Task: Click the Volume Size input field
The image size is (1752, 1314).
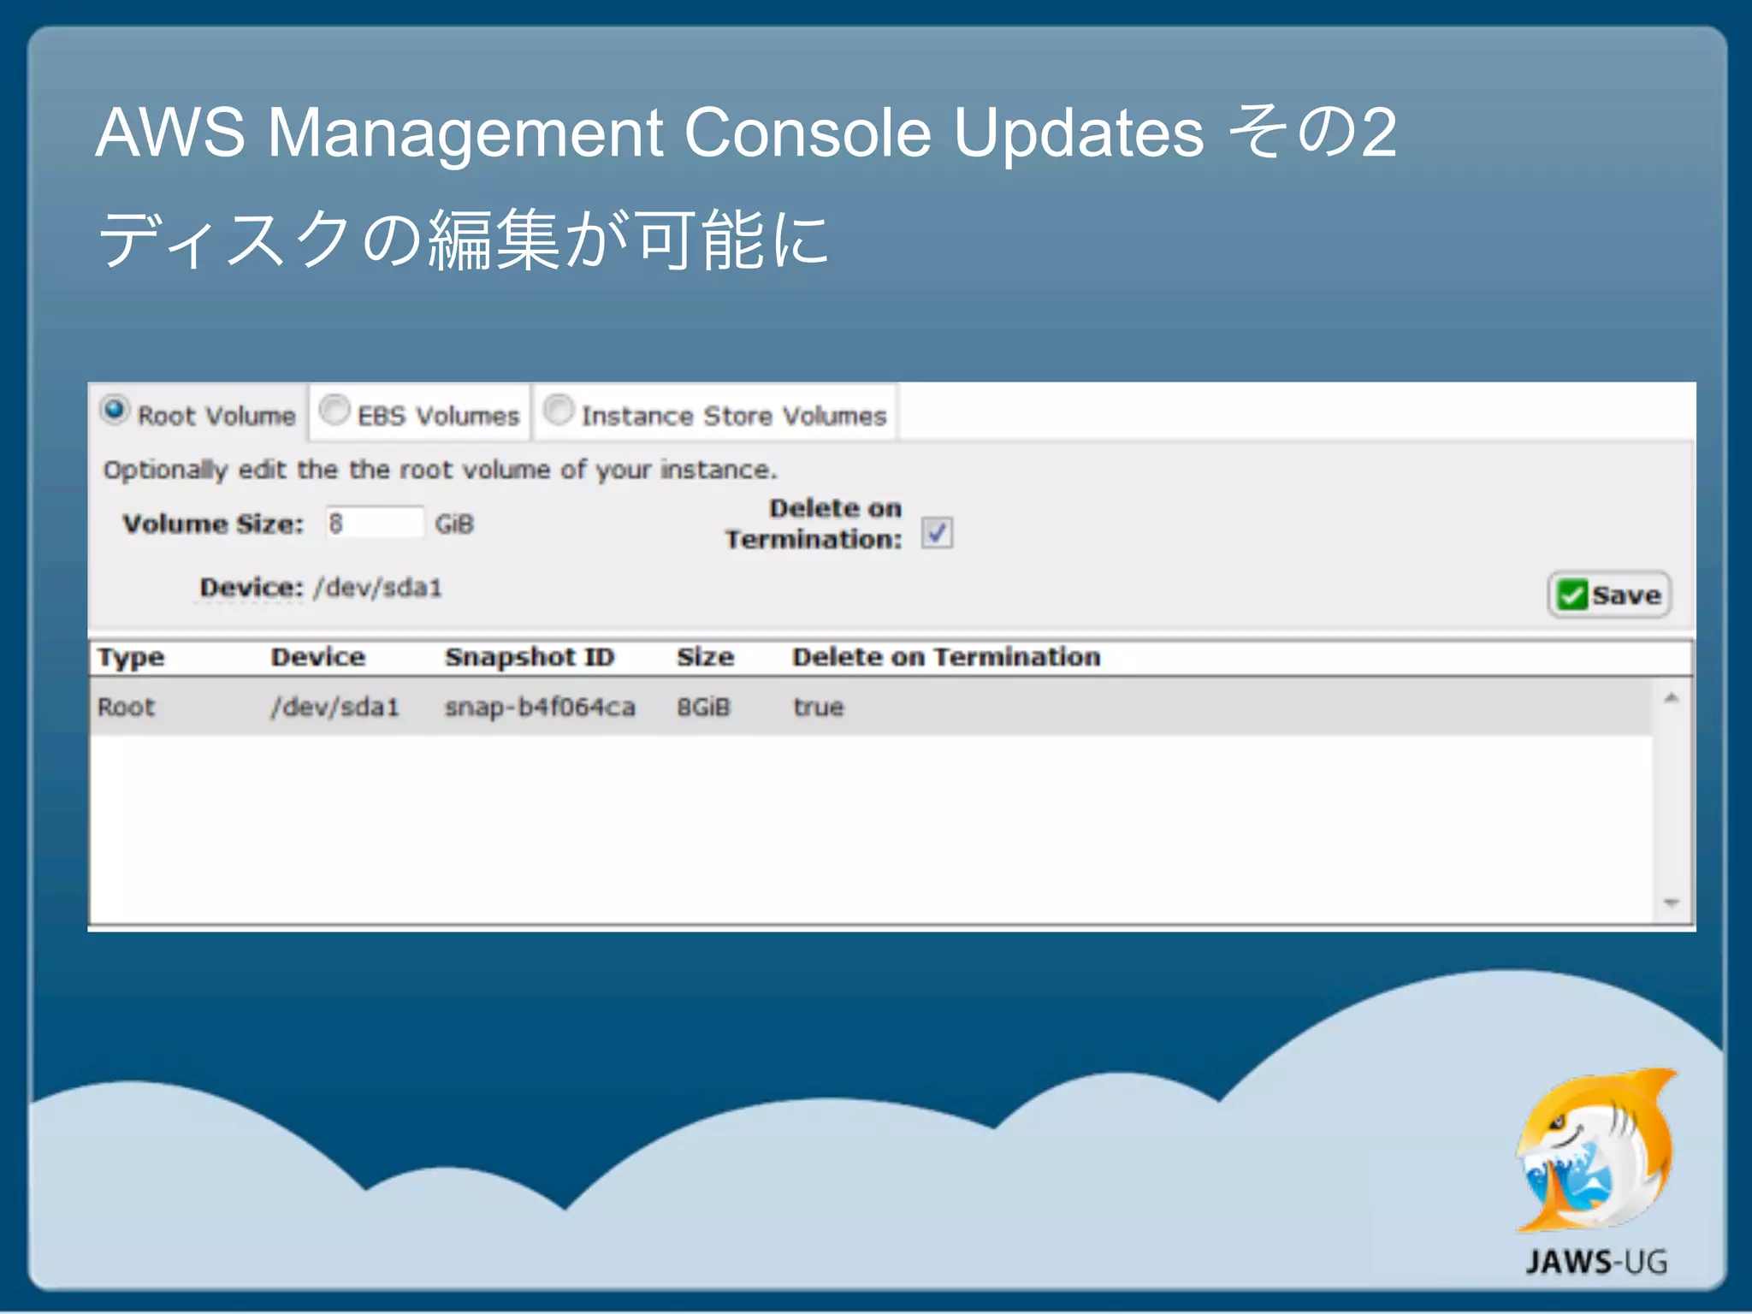Action: [375, 523]
